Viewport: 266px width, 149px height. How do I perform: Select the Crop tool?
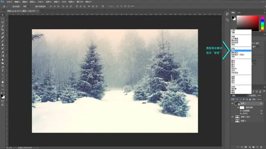pos(2,30)
